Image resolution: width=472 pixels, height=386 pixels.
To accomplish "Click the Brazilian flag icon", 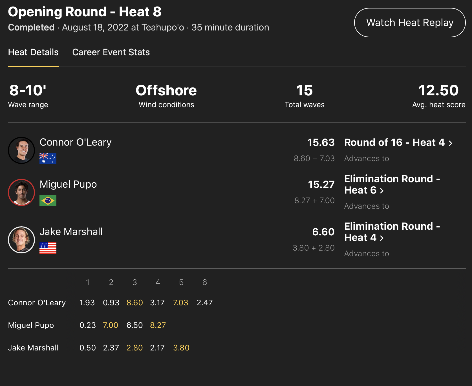I will pyautogui.click(x=48, y=201).
